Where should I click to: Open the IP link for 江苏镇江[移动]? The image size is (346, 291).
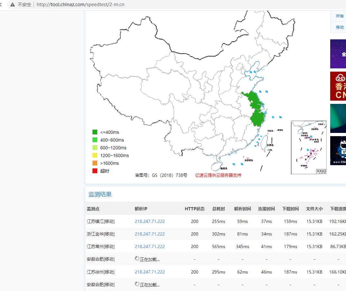click(149, 221)
